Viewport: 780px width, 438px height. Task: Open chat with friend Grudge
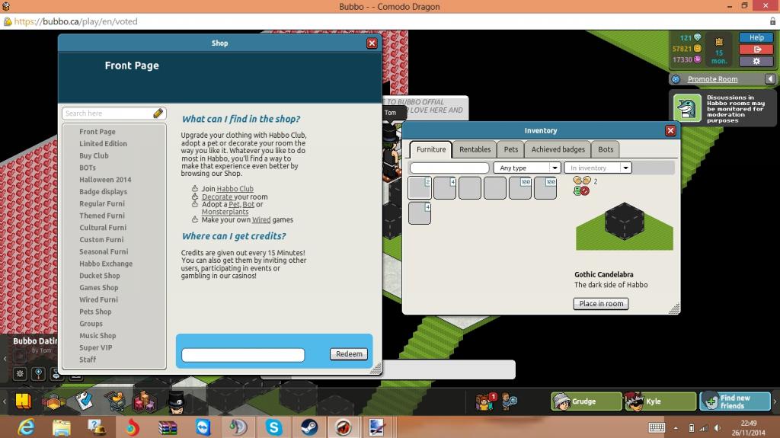[x=586, y=401]
